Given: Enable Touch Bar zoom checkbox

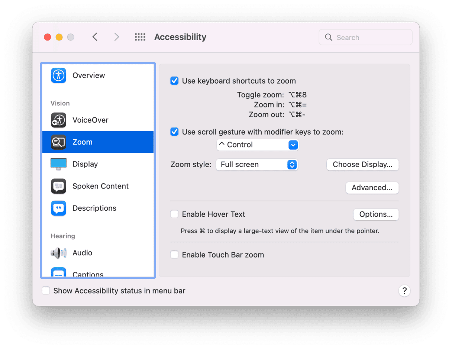Looking at the screenshot, I should coord(174,255).
